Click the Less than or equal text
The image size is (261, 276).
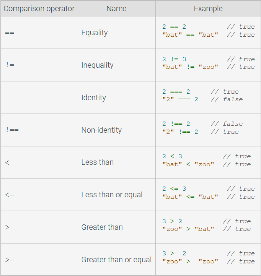(112, 195)
